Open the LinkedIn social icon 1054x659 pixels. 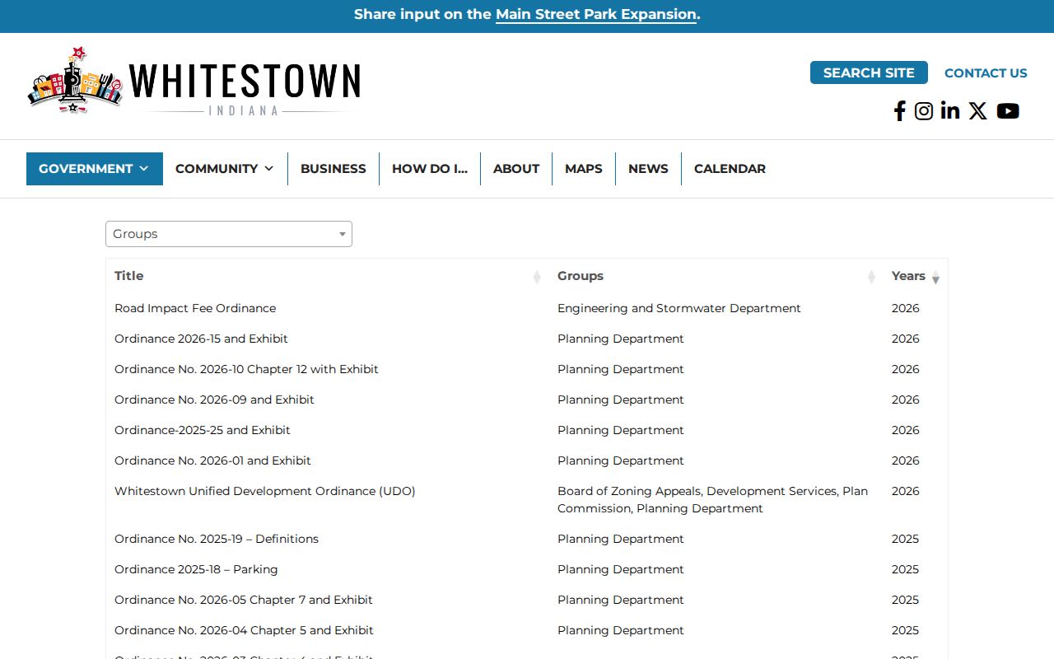click(950, 111)
